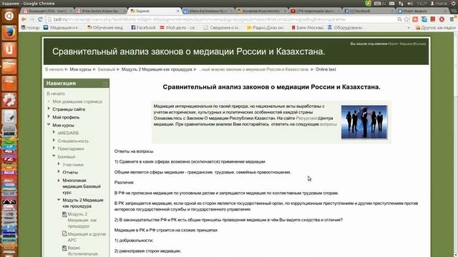Close the Задание tab
Image resolution: width=458 pixels, height=257 pixels.
point(178,11)
